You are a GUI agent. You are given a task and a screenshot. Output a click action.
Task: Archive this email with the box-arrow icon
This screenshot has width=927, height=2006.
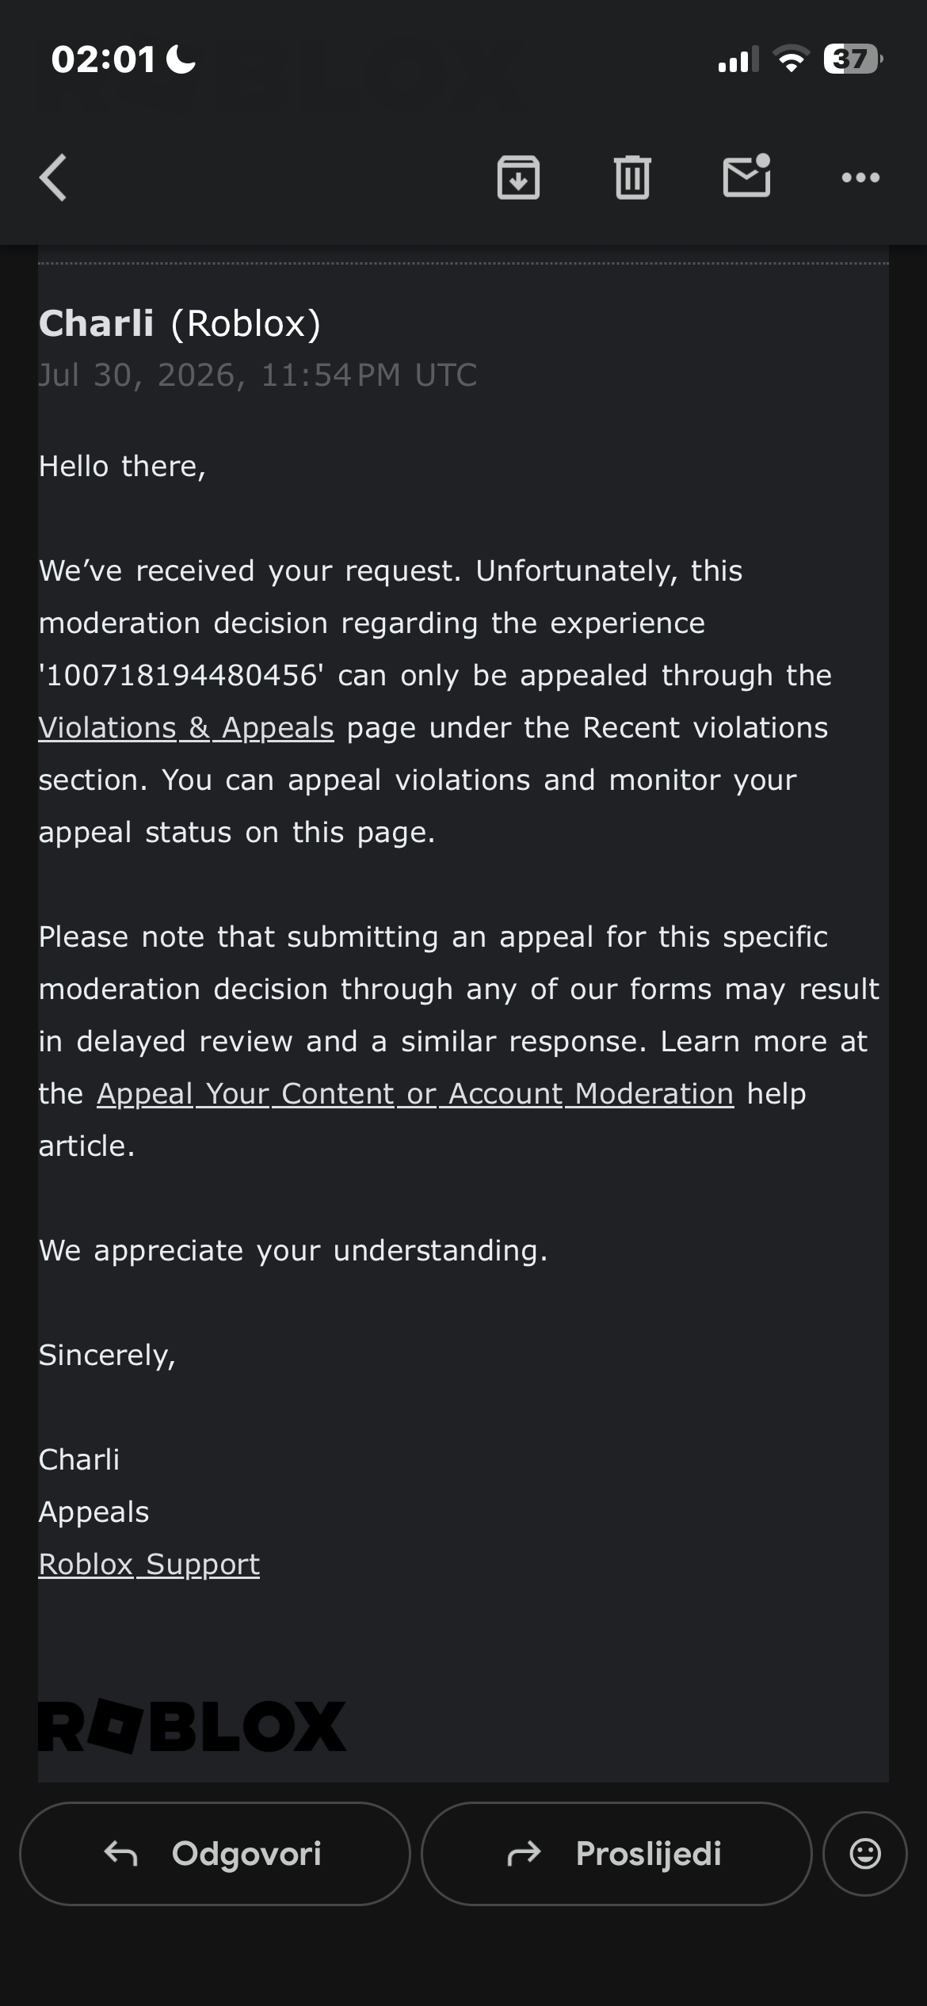point(518,177)
